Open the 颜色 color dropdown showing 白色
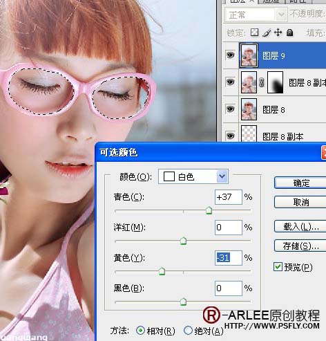 click(193, 176)
